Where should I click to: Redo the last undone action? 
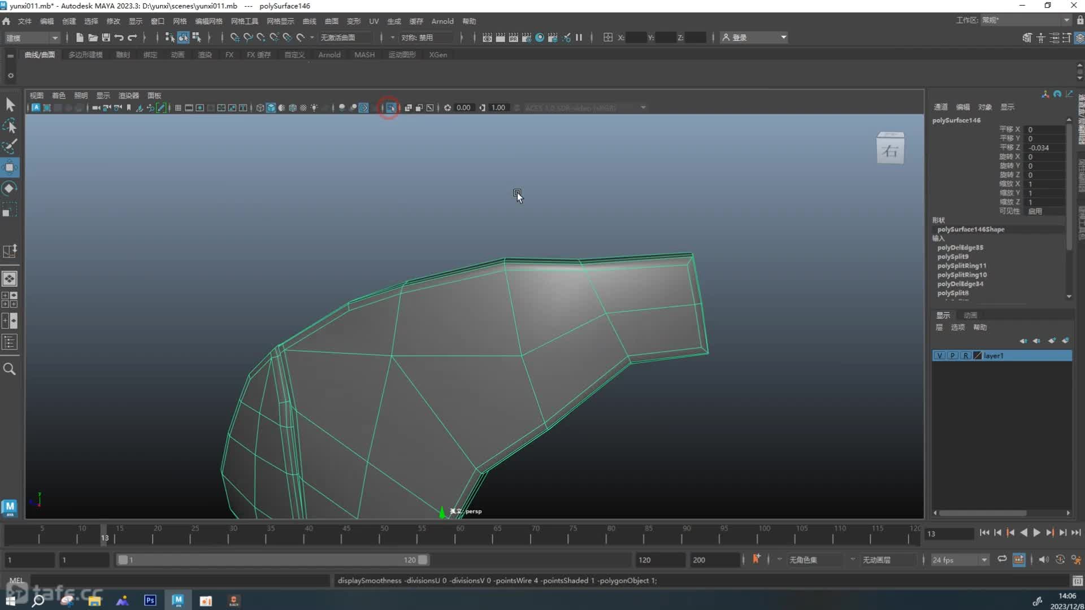132,37
